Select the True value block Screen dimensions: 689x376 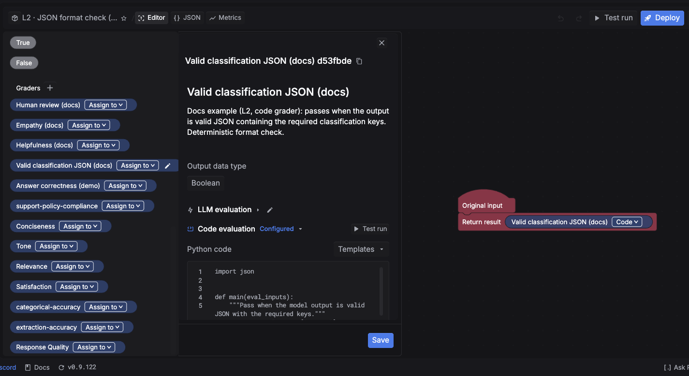pyautogui.click(x=23, y=43)
